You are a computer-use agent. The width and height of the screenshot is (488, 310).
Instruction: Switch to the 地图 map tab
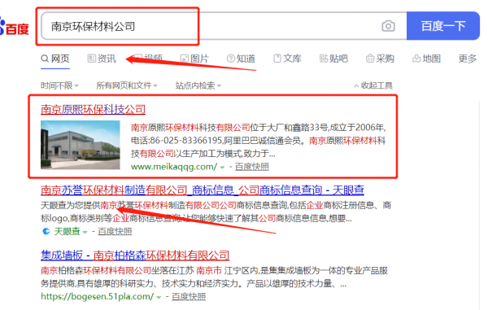click(427, 59)
